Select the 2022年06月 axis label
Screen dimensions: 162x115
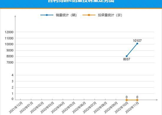click(x=79, y=107)
